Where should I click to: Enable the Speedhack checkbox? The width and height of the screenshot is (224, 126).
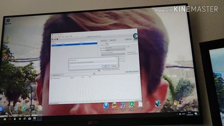pos(127,54)
